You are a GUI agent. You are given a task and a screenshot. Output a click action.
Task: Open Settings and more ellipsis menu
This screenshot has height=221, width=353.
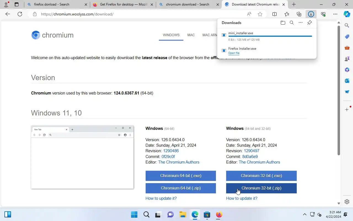(x=335, y=14)
